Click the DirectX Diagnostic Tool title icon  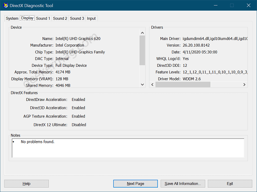pos(6,5)
